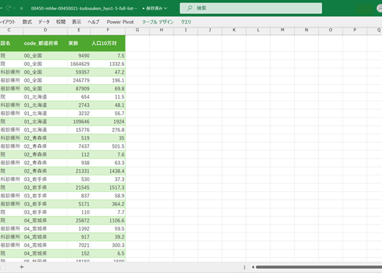Select the cell containing 300.3
This screenshot has width=382, height=273.
pyautogui.click(x=108, y=245)
